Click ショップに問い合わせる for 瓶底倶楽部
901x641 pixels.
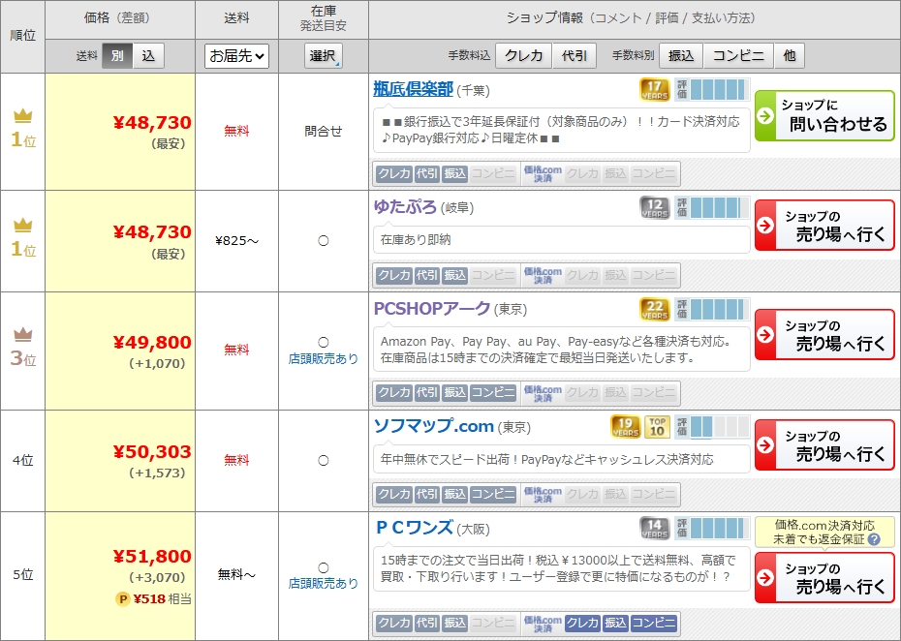click(x=824, y=115)
